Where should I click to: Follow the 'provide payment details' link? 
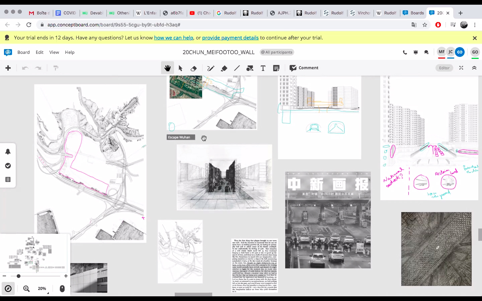click(230, 38)
